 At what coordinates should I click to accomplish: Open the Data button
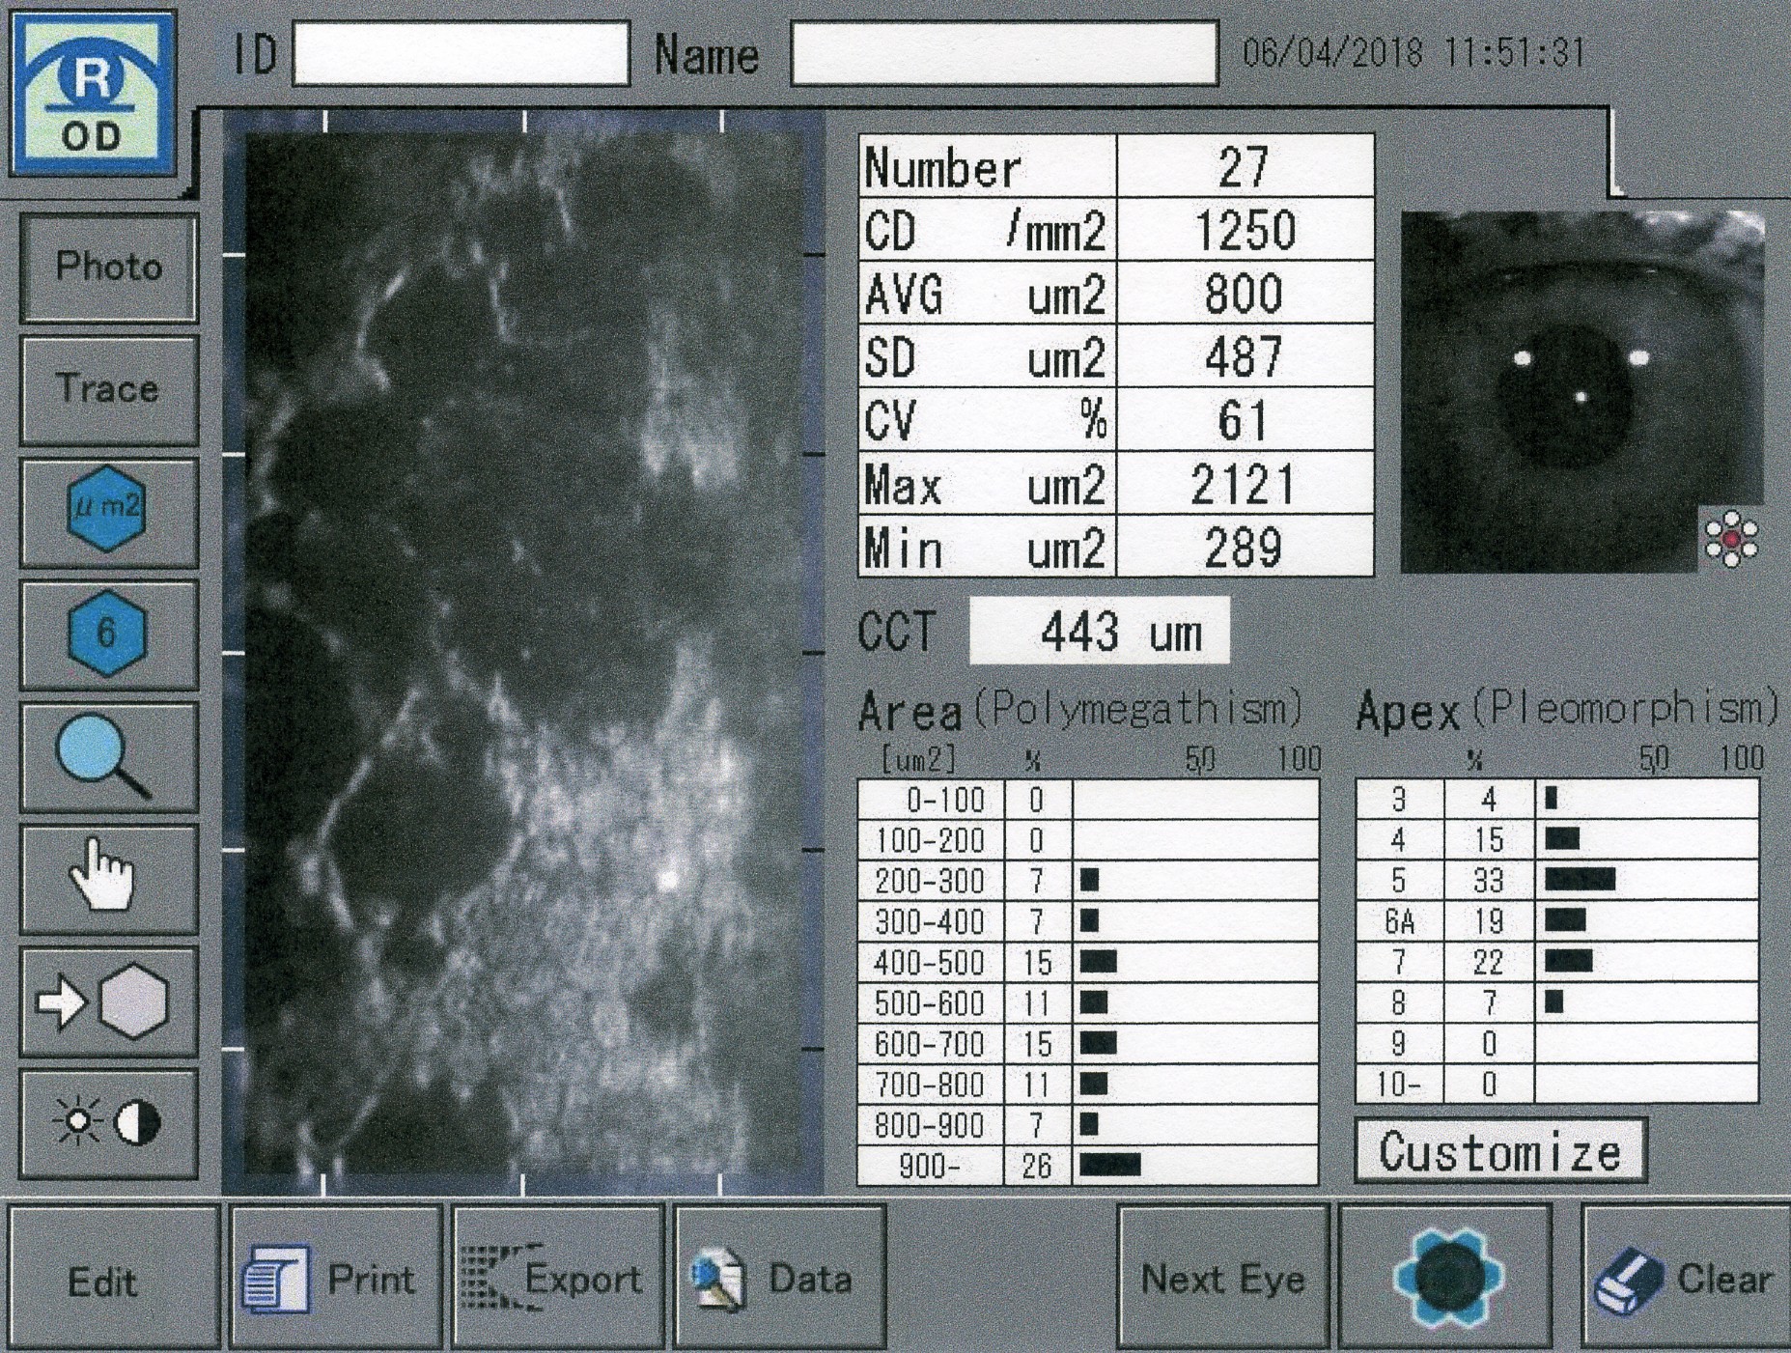click(x=779, y=1279)
